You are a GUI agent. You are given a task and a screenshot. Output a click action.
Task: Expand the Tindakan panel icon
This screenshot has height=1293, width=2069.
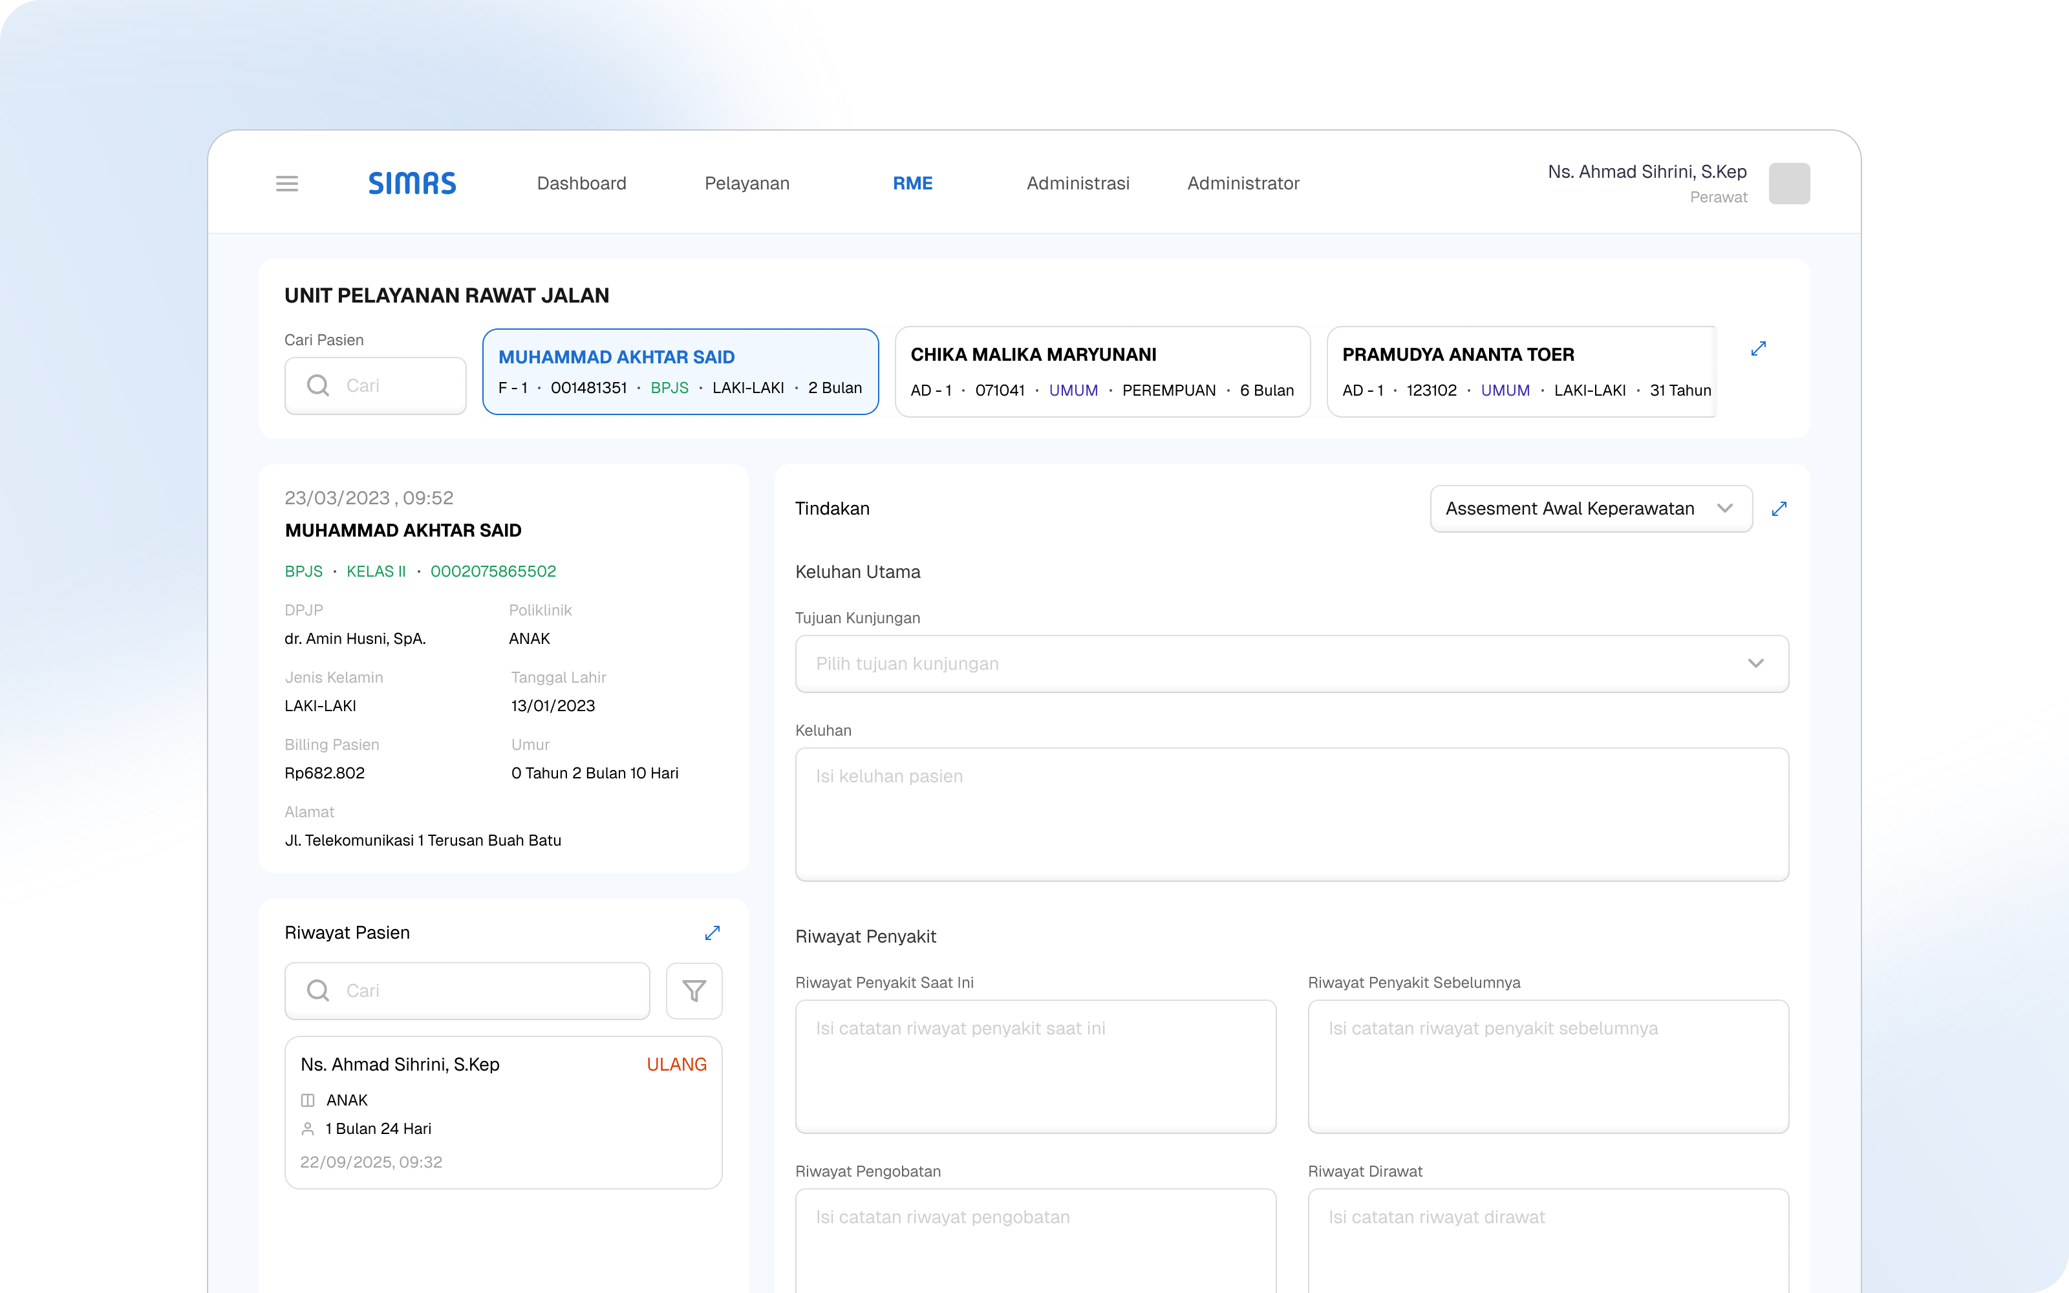[1779, 509]
